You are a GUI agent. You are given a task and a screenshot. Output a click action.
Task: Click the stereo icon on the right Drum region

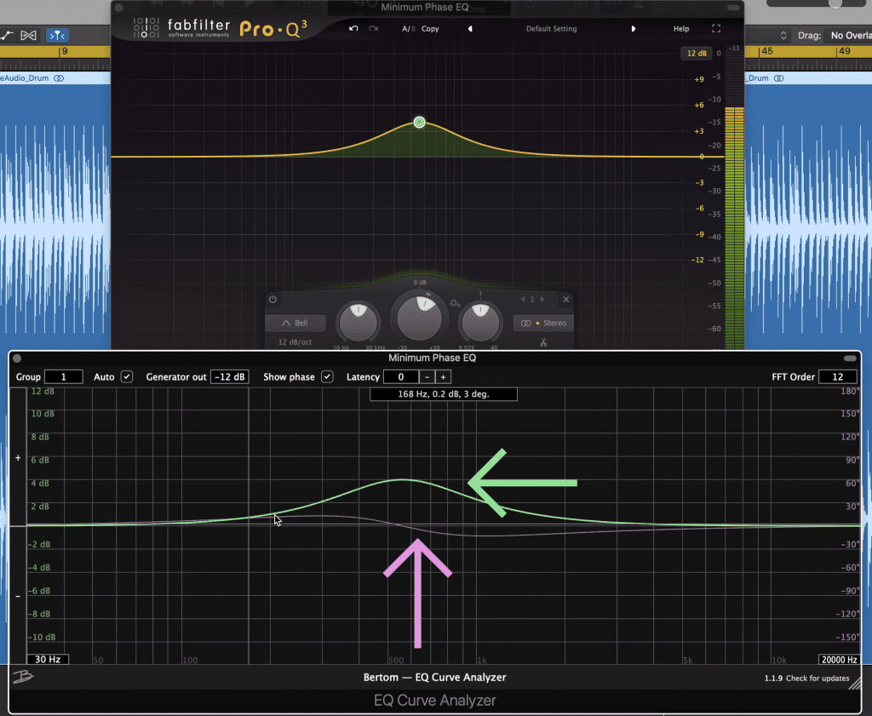(778, 78)
